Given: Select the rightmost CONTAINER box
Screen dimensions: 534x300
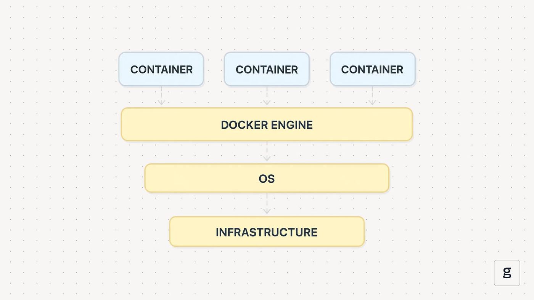Looking at the screenshot, I should 372,69.
